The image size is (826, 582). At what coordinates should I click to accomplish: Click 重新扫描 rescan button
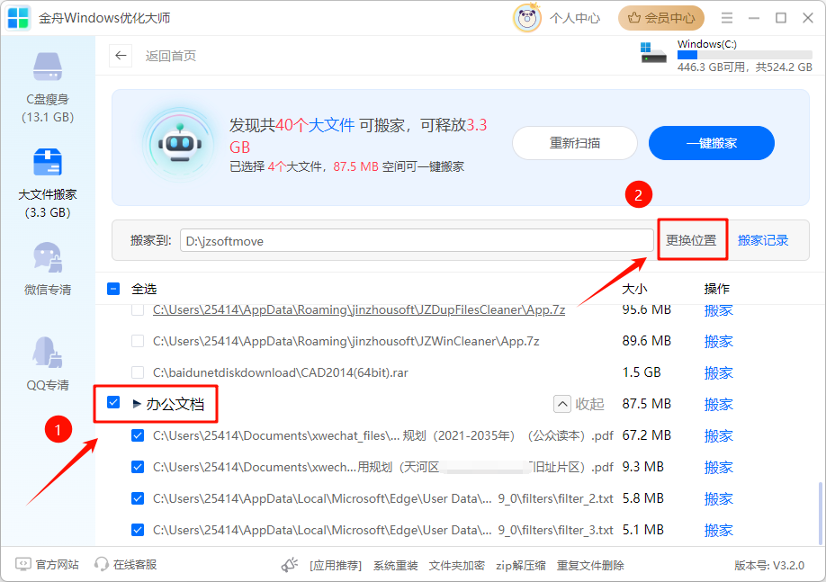pyautogui.click(x=575, y=143)
